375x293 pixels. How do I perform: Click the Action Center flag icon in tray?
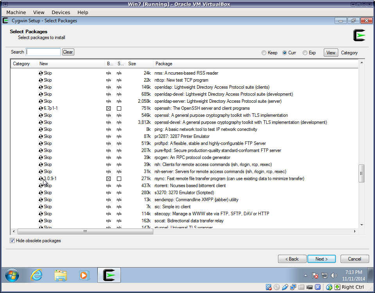click(315, 275)
